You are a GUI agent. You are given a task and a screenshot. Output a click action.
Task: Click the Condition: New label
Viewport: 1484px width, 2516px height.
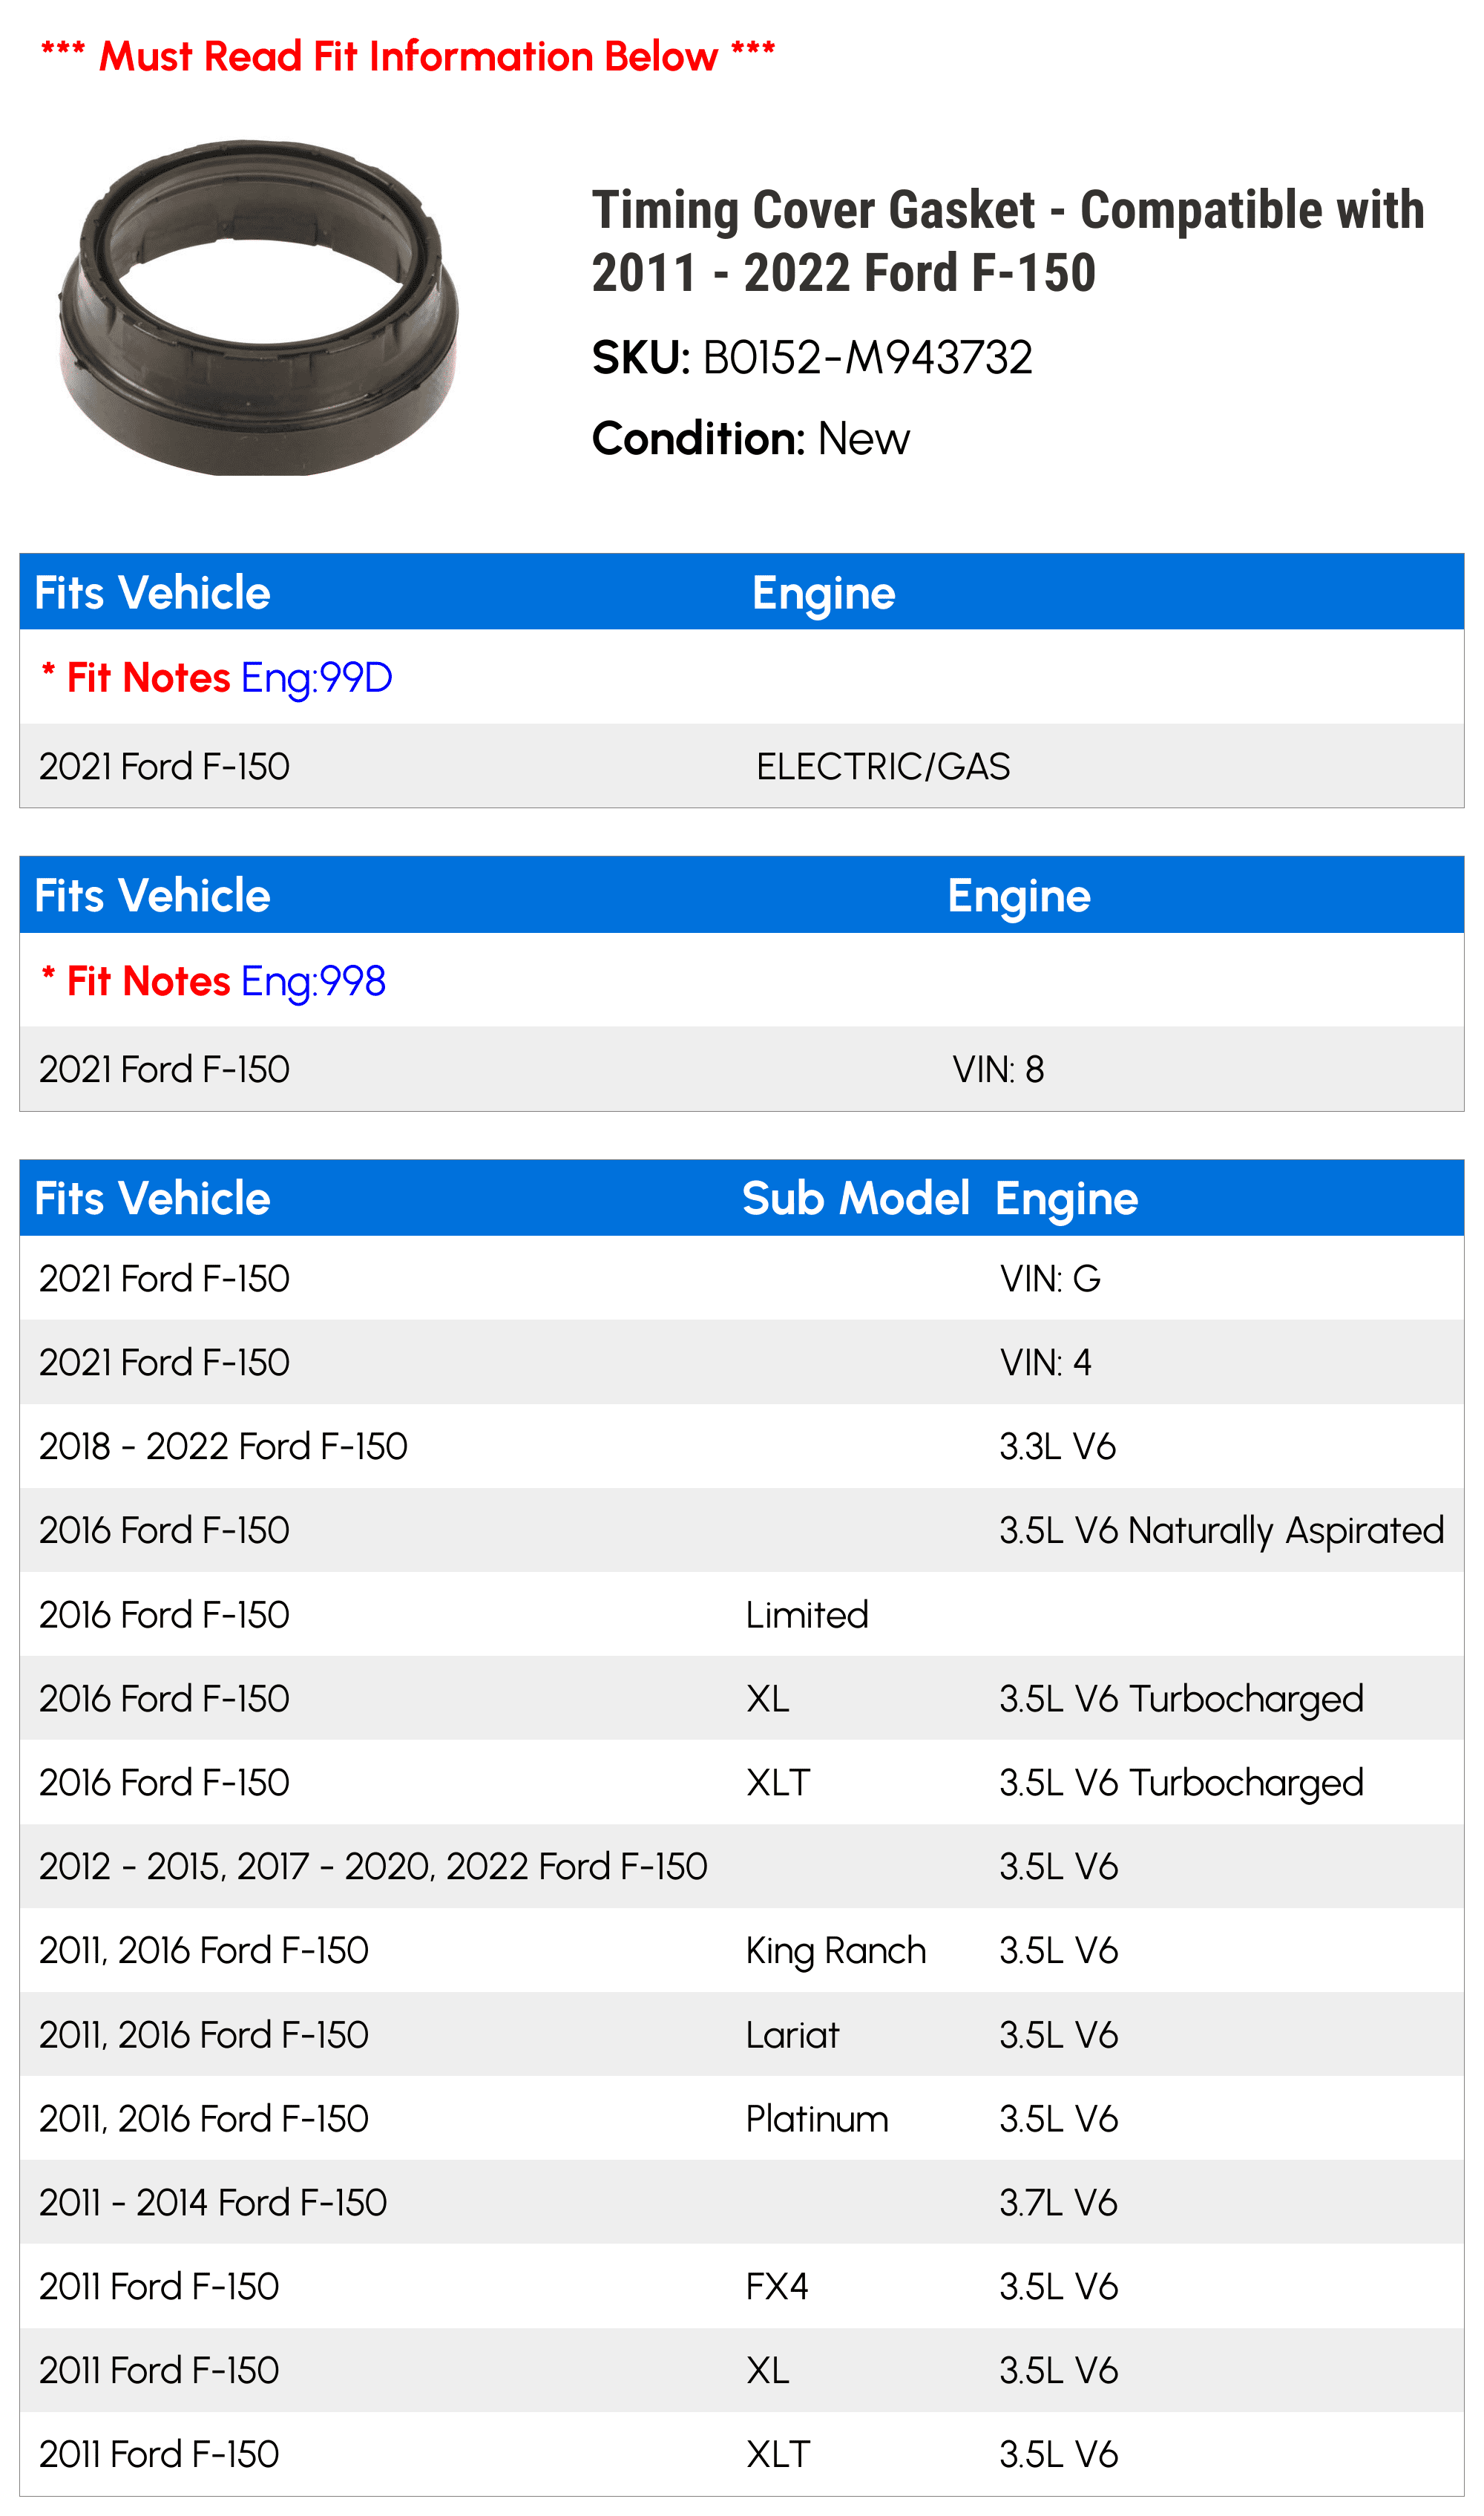tap(751, 439)
